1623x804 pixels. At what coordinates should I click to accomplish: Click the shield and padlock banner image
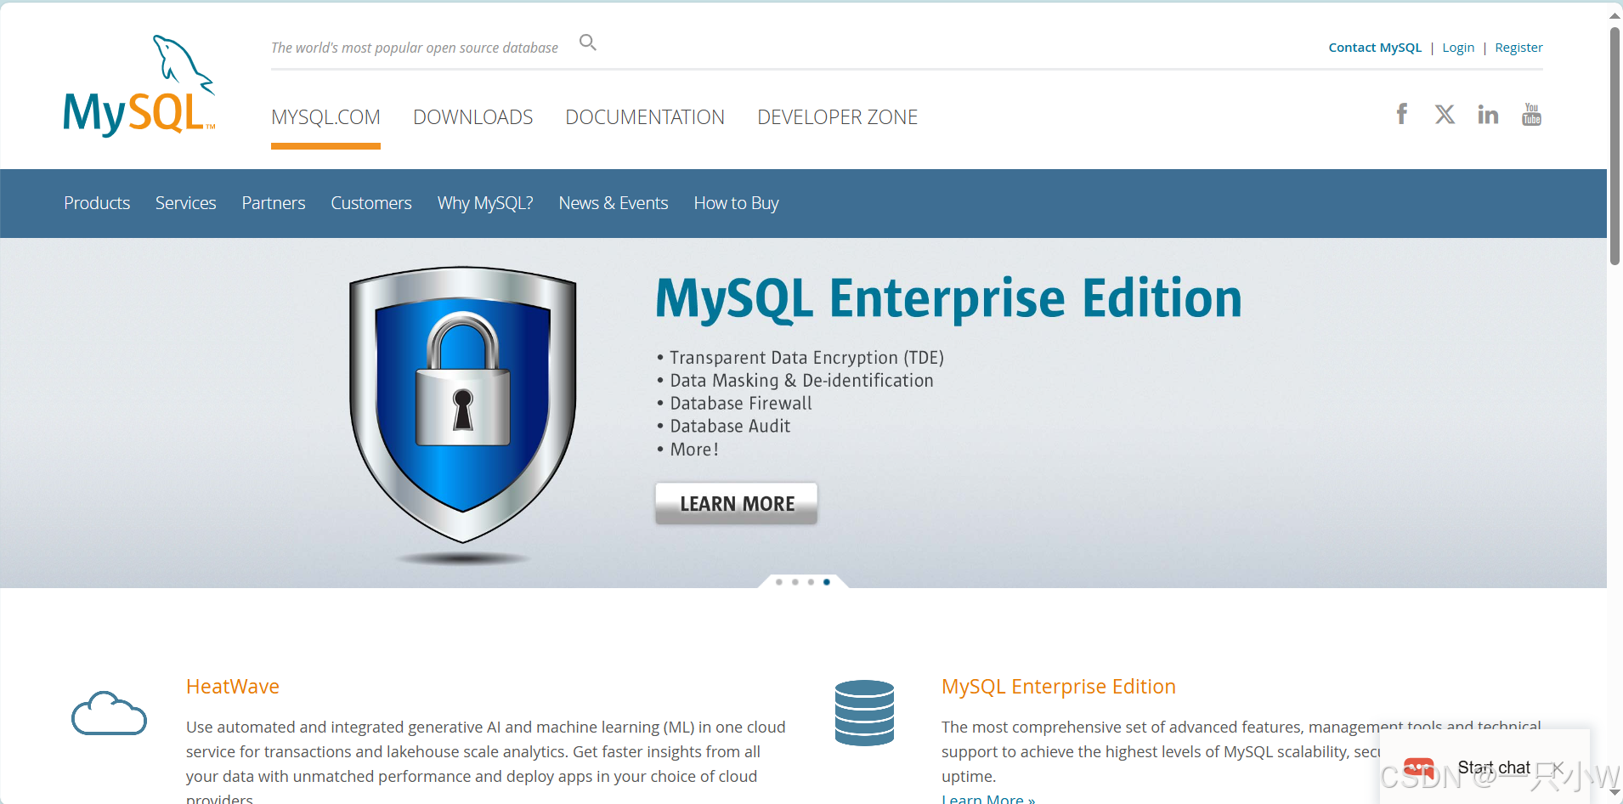pyautogui.click(x=463, y=416)
